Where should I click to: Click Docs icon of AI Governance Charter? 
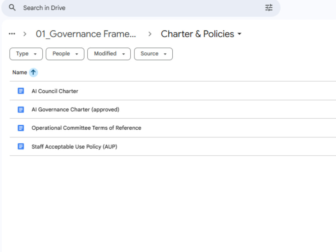point(21,110)
